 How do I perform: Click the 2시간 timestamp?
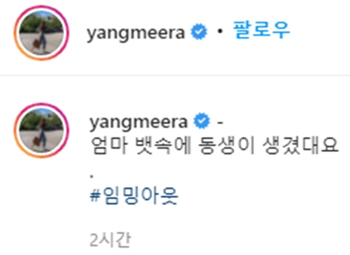[x=110, y=240]
